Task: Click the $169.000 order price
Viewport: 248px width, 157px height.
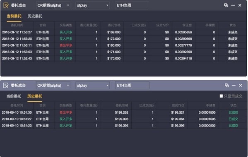Action: tap(114, 32)
